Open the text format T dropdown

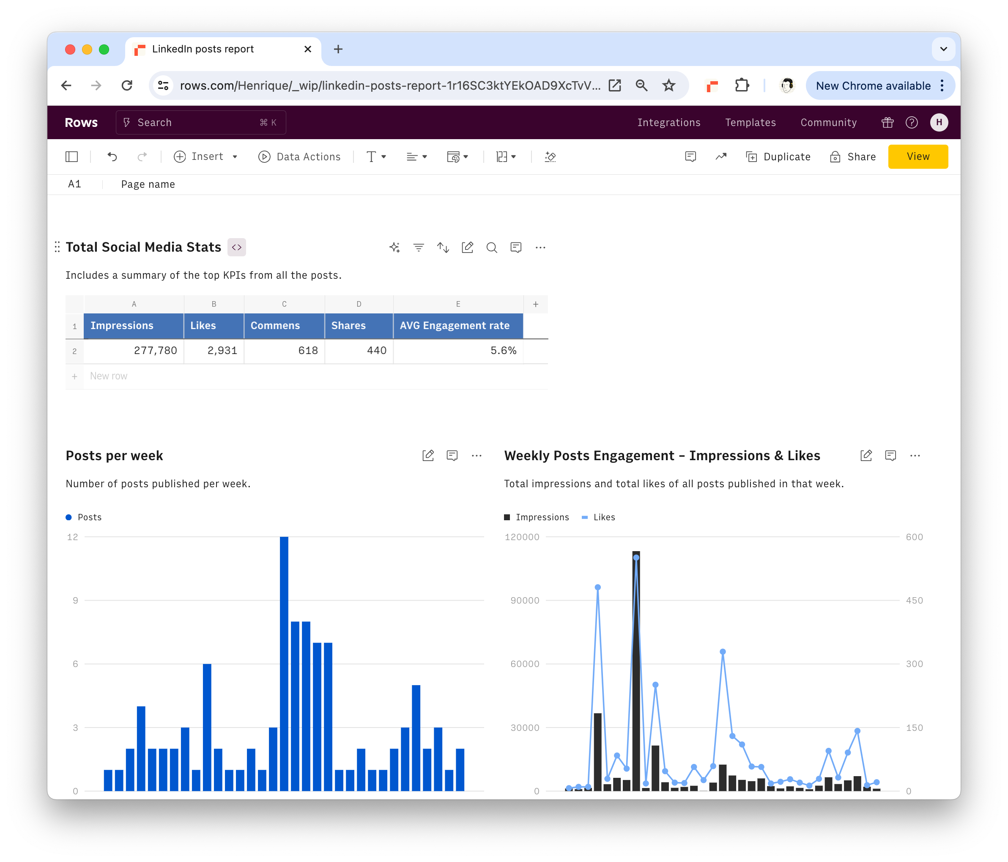pos(376,157)
